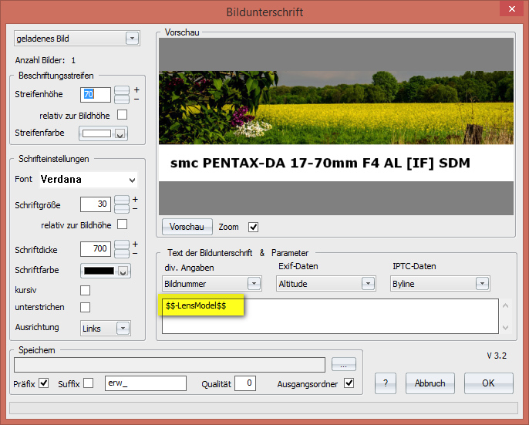
Task: Open the Font dropdown showing Verdana
Action: 89,180
